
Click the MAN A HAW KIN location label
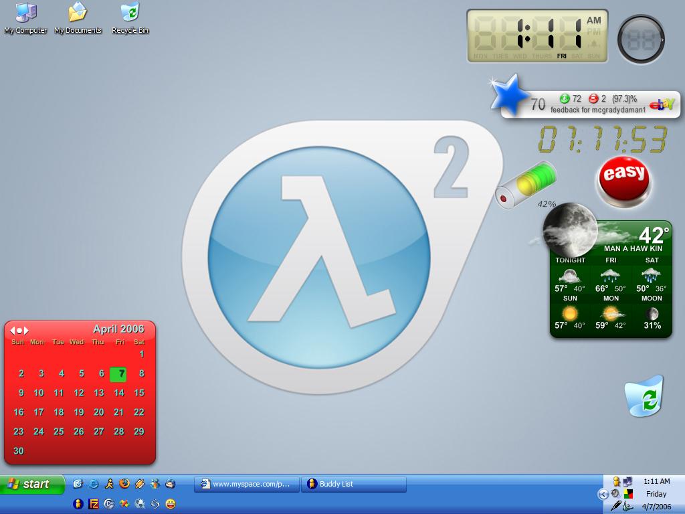pos(633,249)
